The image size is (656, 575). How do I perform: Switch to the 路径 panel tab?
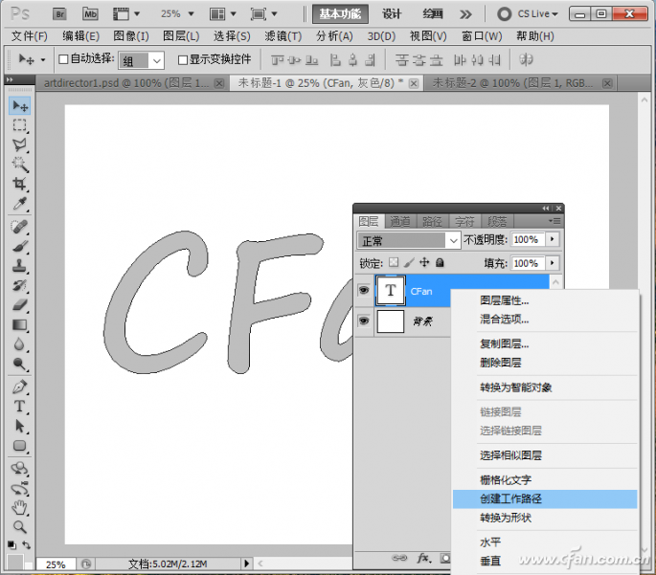432,221
